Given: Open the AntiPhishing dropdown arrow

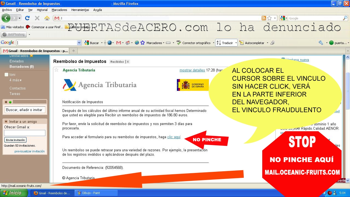Looking at the screenshot, I should (x=29, y=34).
